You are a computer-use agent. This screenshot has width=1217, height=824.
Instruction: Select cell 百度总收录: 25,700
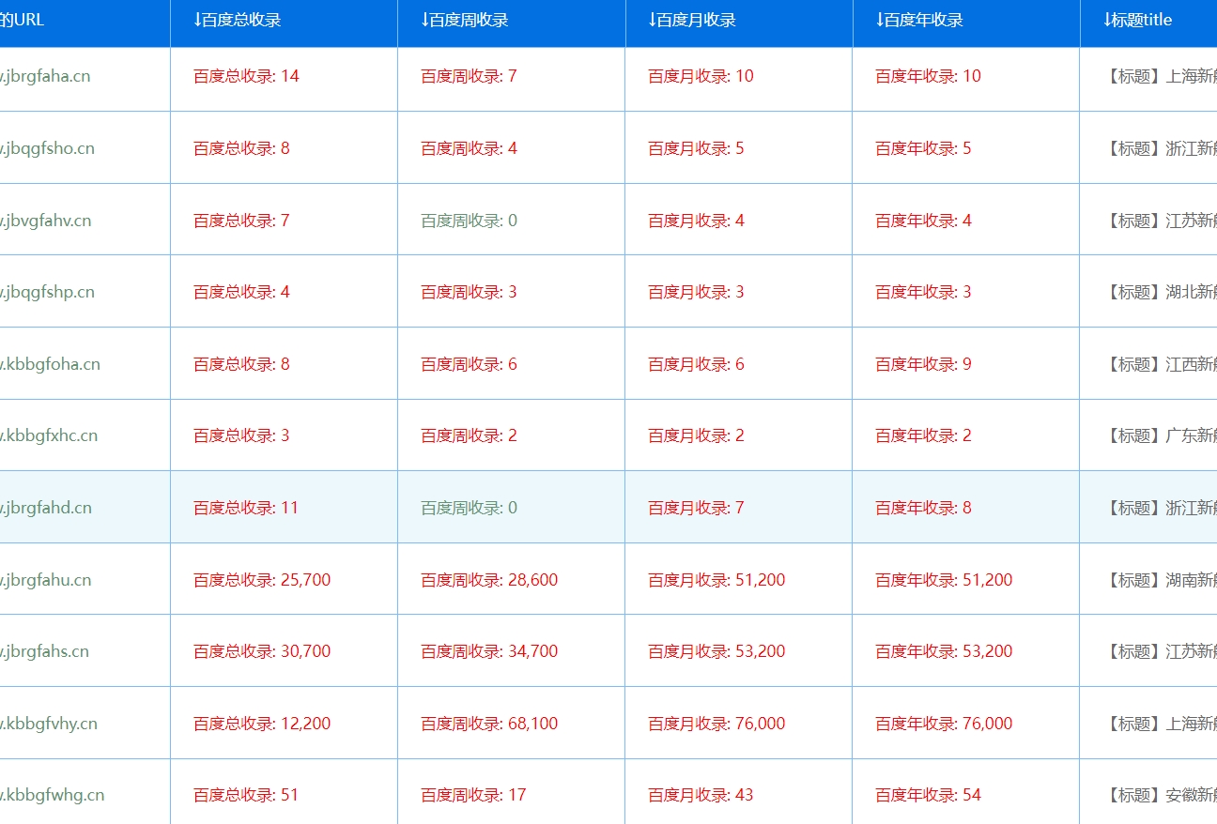point(262,580)
